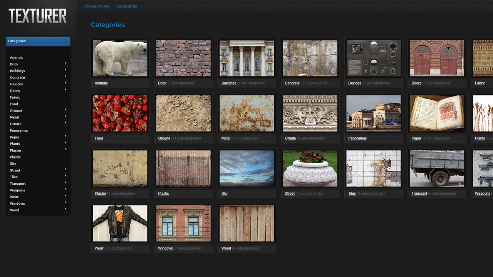The width and height of the screenshot is (493, 277).
Task: Open the polar bear Animals thumbnail
Action: pyautogui.click(x=120, y=58)
